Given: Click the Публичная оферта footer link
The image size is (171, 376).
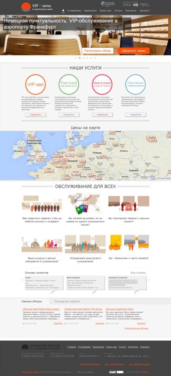Looking at the screenshot, I should tap(85, 372).
